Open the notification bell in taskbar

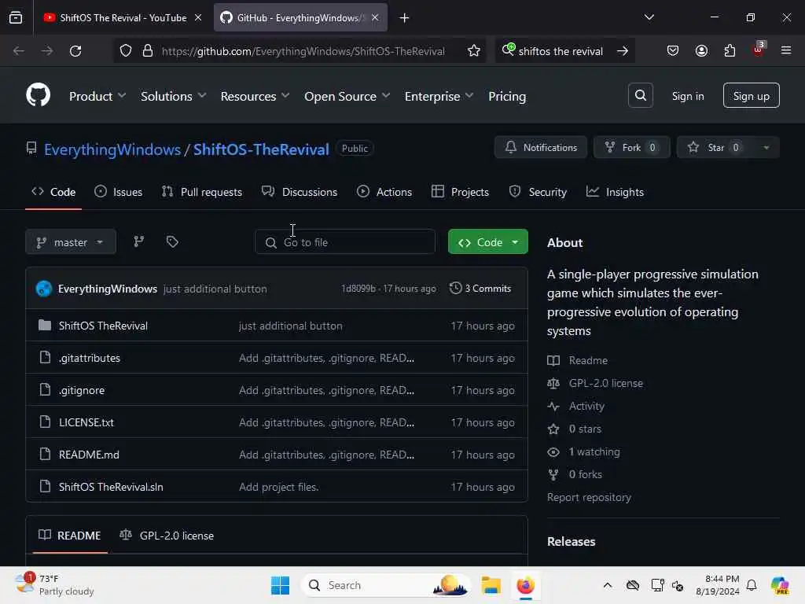[x=752, y=585]
